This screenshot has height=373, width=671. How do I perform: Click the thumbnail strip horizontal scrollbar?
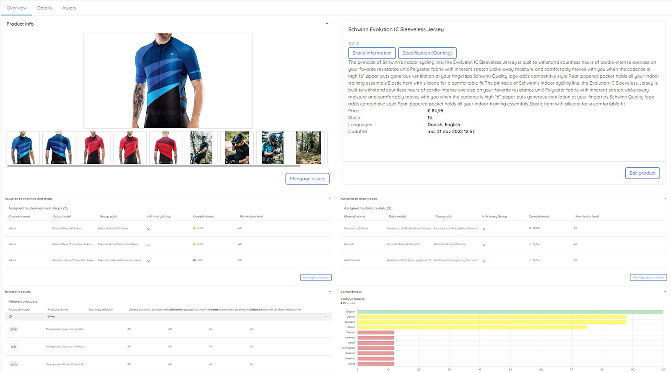click(x=153, y=166)
